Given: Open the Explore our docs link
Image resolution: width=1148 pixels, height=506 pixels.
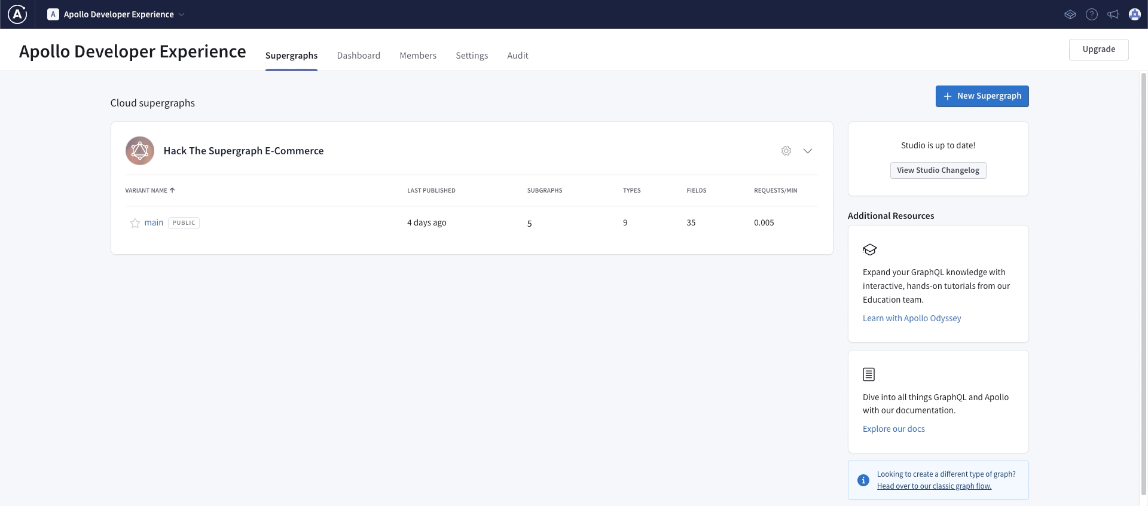Looking at the screenshot, I should pyautogui.click(x=893, y=429).
